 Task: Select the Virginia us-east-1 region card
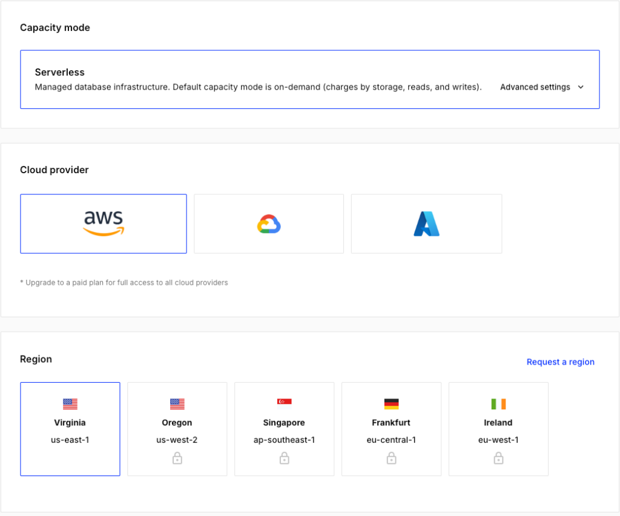[70, 429]
